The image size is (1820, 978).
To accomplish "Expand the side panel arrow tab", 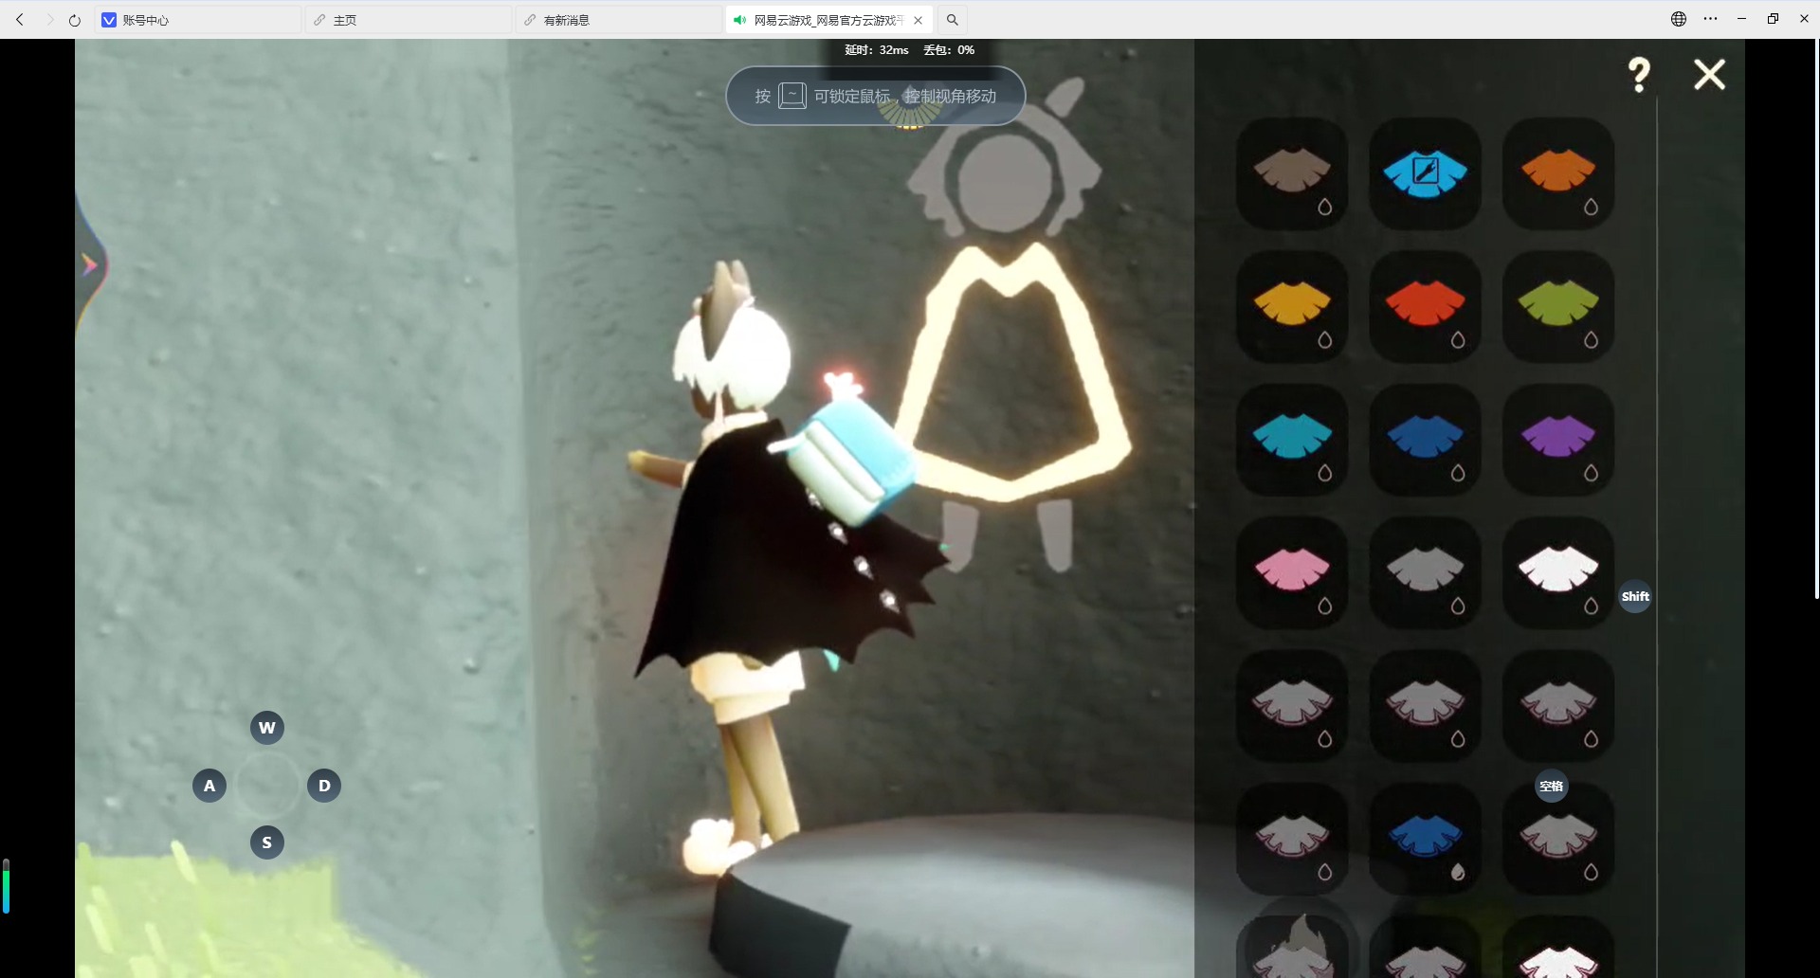I will click(x=90, y=264).
